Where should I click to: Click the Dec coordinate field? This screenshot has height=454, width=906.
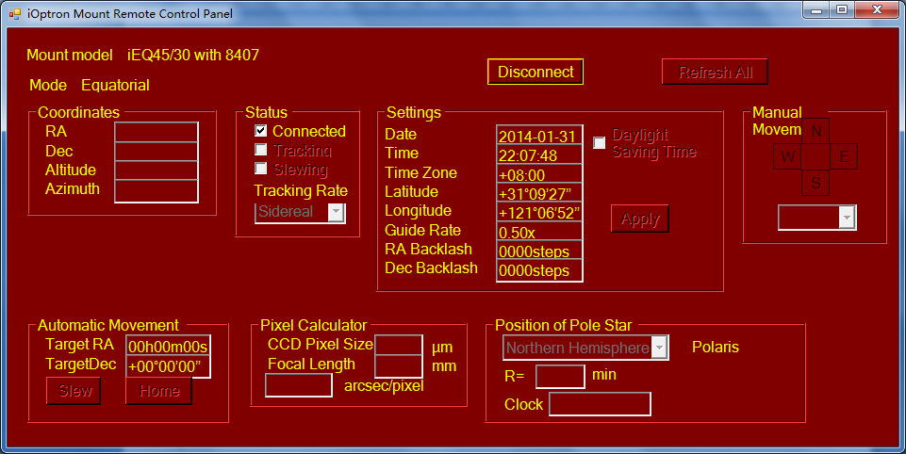coord(156,151)
